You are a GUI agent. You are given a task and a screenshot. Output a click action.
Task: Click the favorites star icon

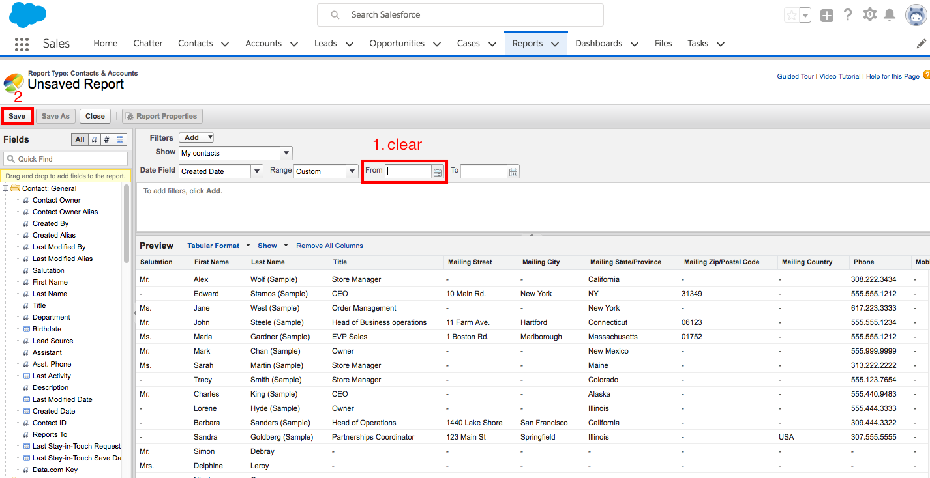(792, 15)
